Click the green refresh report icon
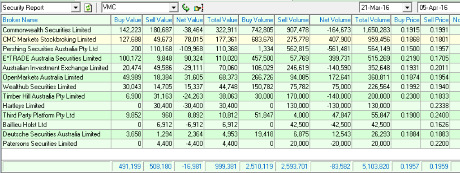 click(x=88, y=8)
